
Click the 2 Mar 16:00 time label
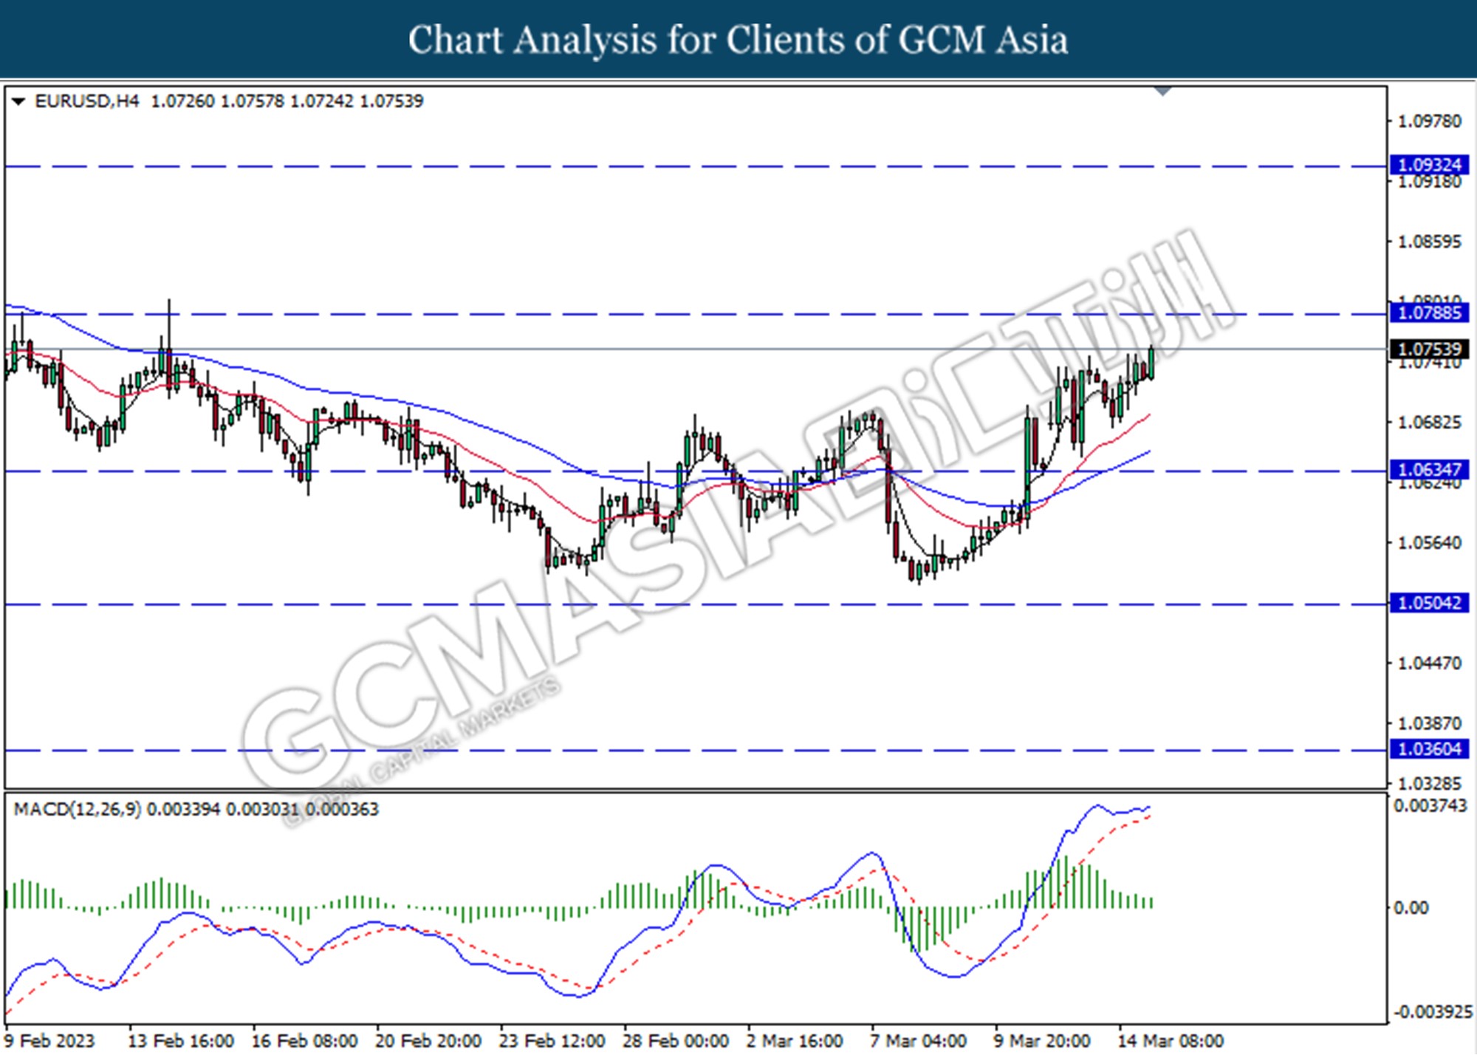794,1041
